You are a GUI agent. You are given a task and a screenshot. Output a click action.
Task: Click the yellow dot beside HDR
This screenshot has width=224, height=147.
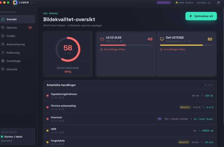[47, 131]
